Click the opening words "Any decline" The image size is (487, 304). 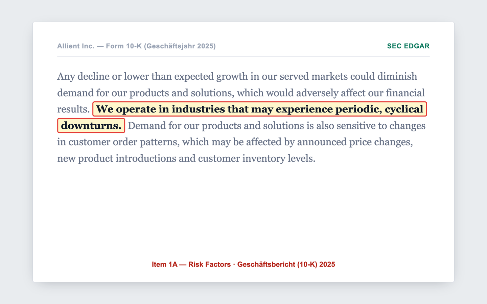[83, 76]
